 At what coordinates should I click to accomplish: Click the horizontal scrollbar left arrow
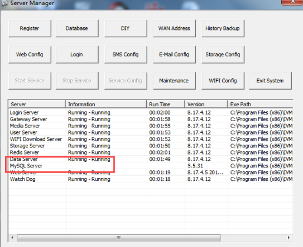click(x=12, y=238)
